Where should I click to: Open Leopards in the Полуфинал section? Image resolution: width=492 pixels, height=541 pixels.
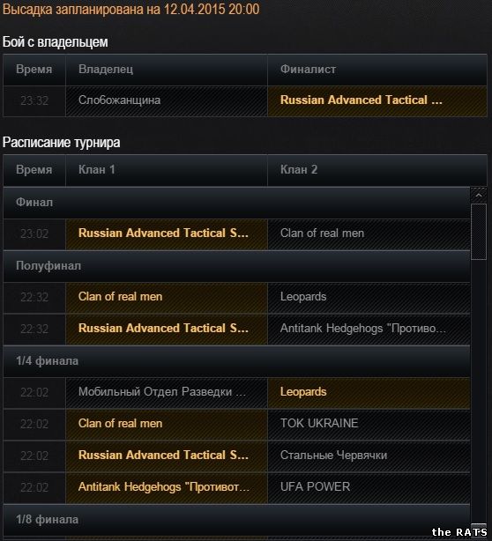pyautogui.click(x=303, y=297)
